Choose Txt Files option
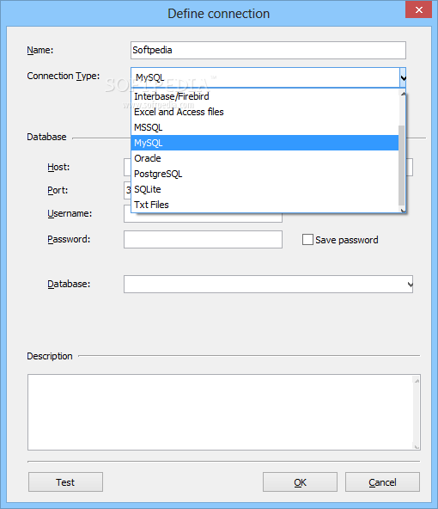This screenshot has height=509, width=438. pyautogui.click(x=265, y=205)
